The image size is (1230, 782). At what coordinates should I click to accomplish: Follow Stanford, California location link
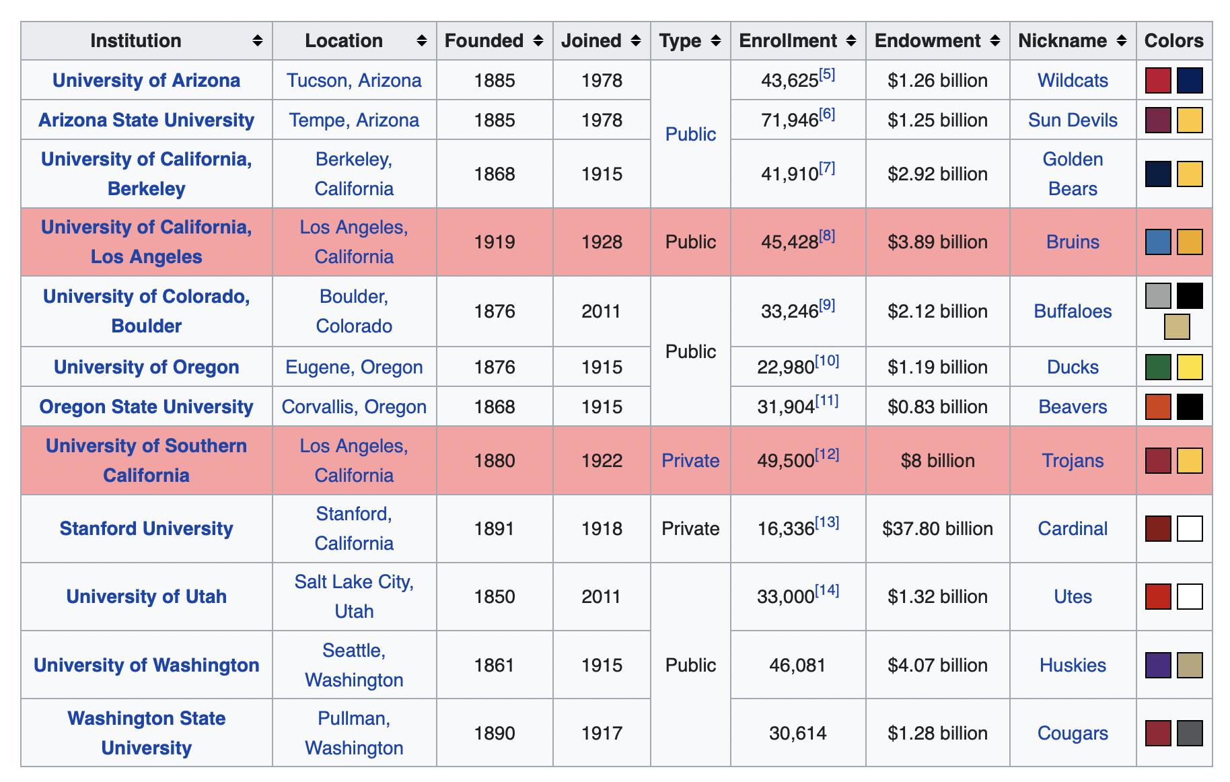pyautogui.click(x=354, y=528)
